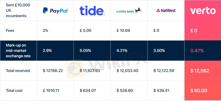Click verto's $ 12,562 total received
This screenshot has width=221, height=101.
[x=200, y=71]
